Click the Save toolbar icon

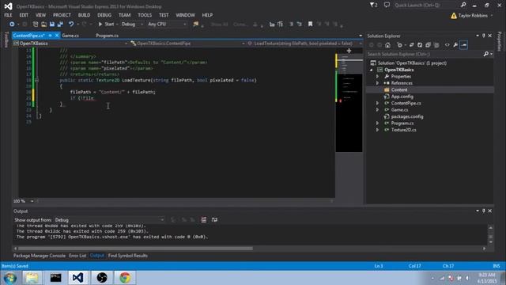coord(52,25)
